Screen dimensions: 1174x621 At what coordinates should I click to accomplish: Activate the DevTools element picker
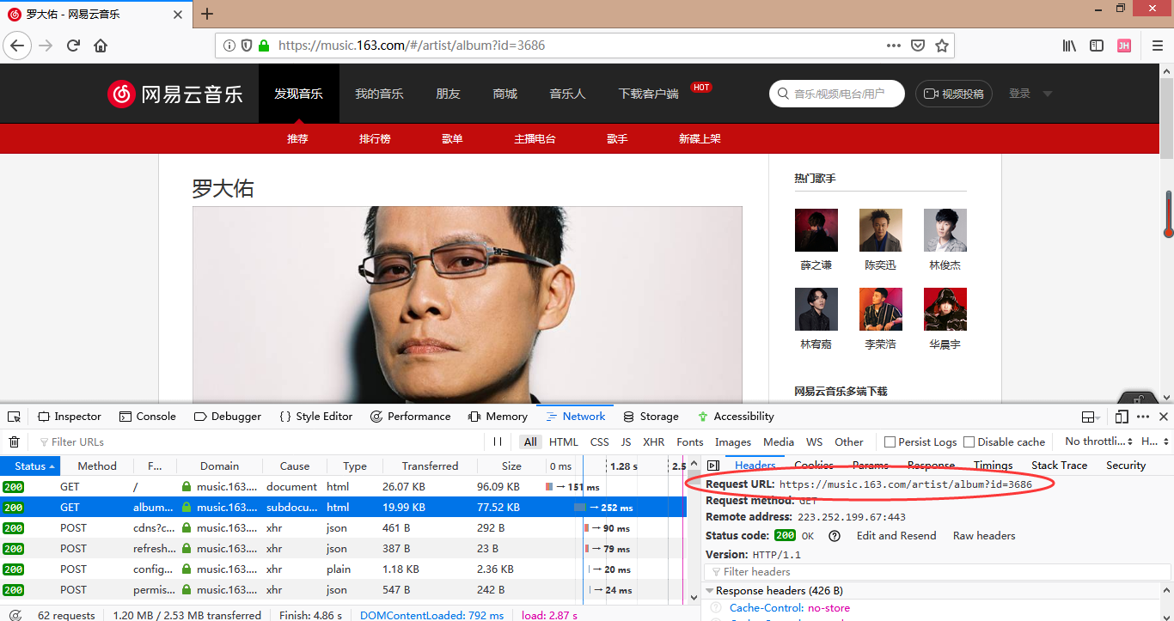point(15,417)
